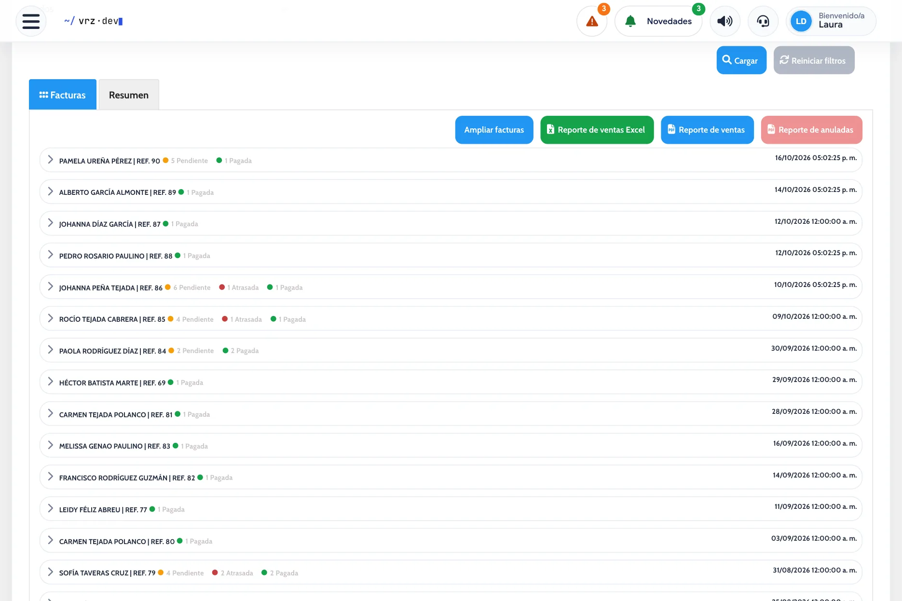
Task: Expand Pedro Rosario Paulino REF. 88 row
Action: pyautogui.click(x=451, y=255)
